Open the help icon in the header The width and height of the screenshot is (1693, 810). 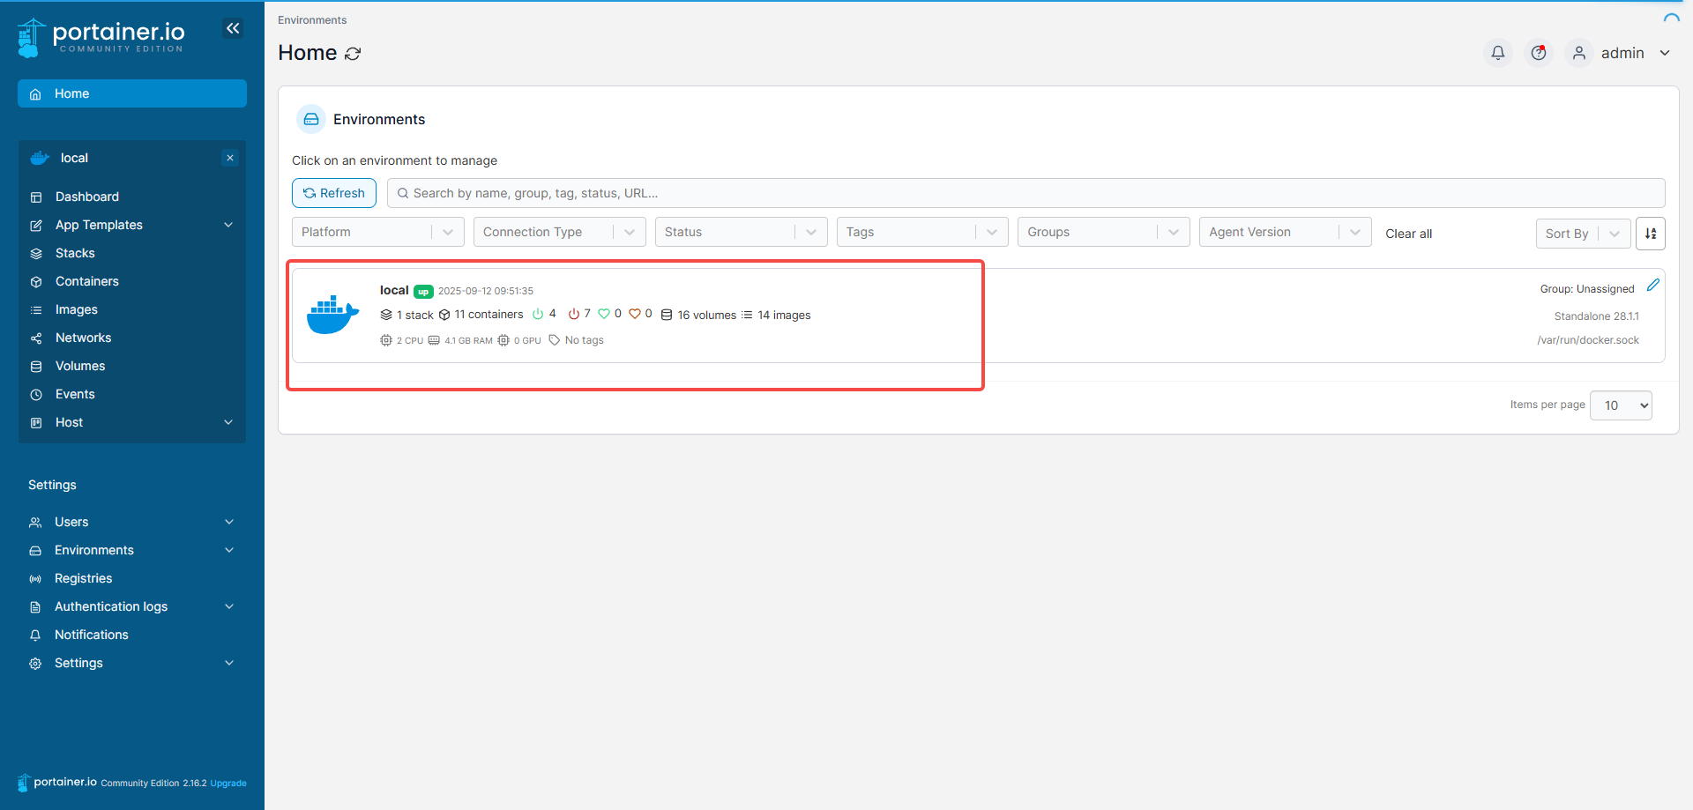(1539, 53)
